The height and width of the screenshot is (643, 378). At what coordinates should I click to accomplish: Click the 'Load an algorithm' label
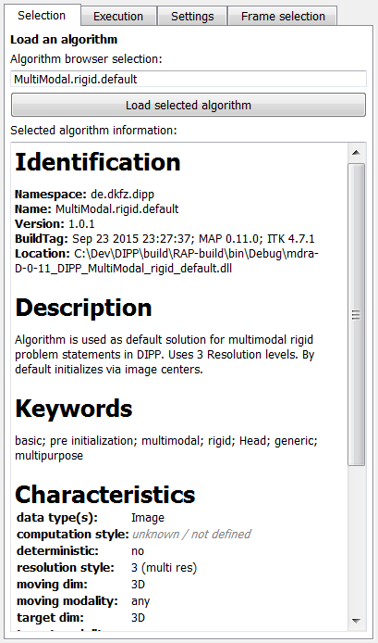point(64,39)
